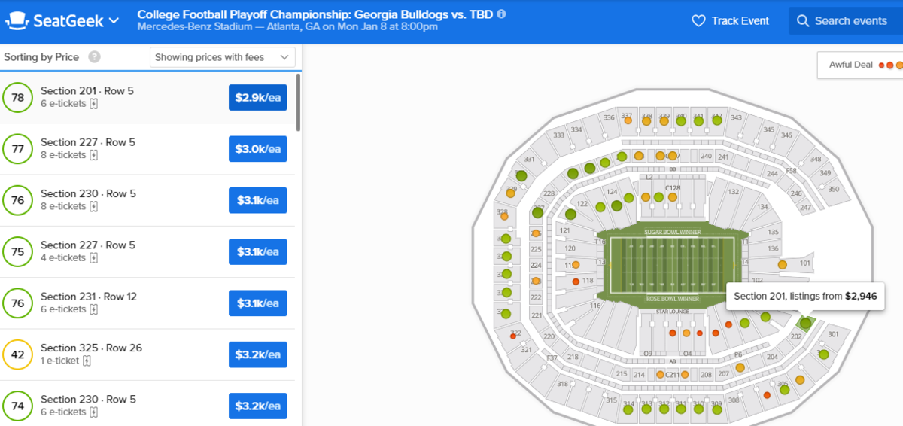Click the yellow deal score 42 badge
903x426 pixels.
click(18, 354)
